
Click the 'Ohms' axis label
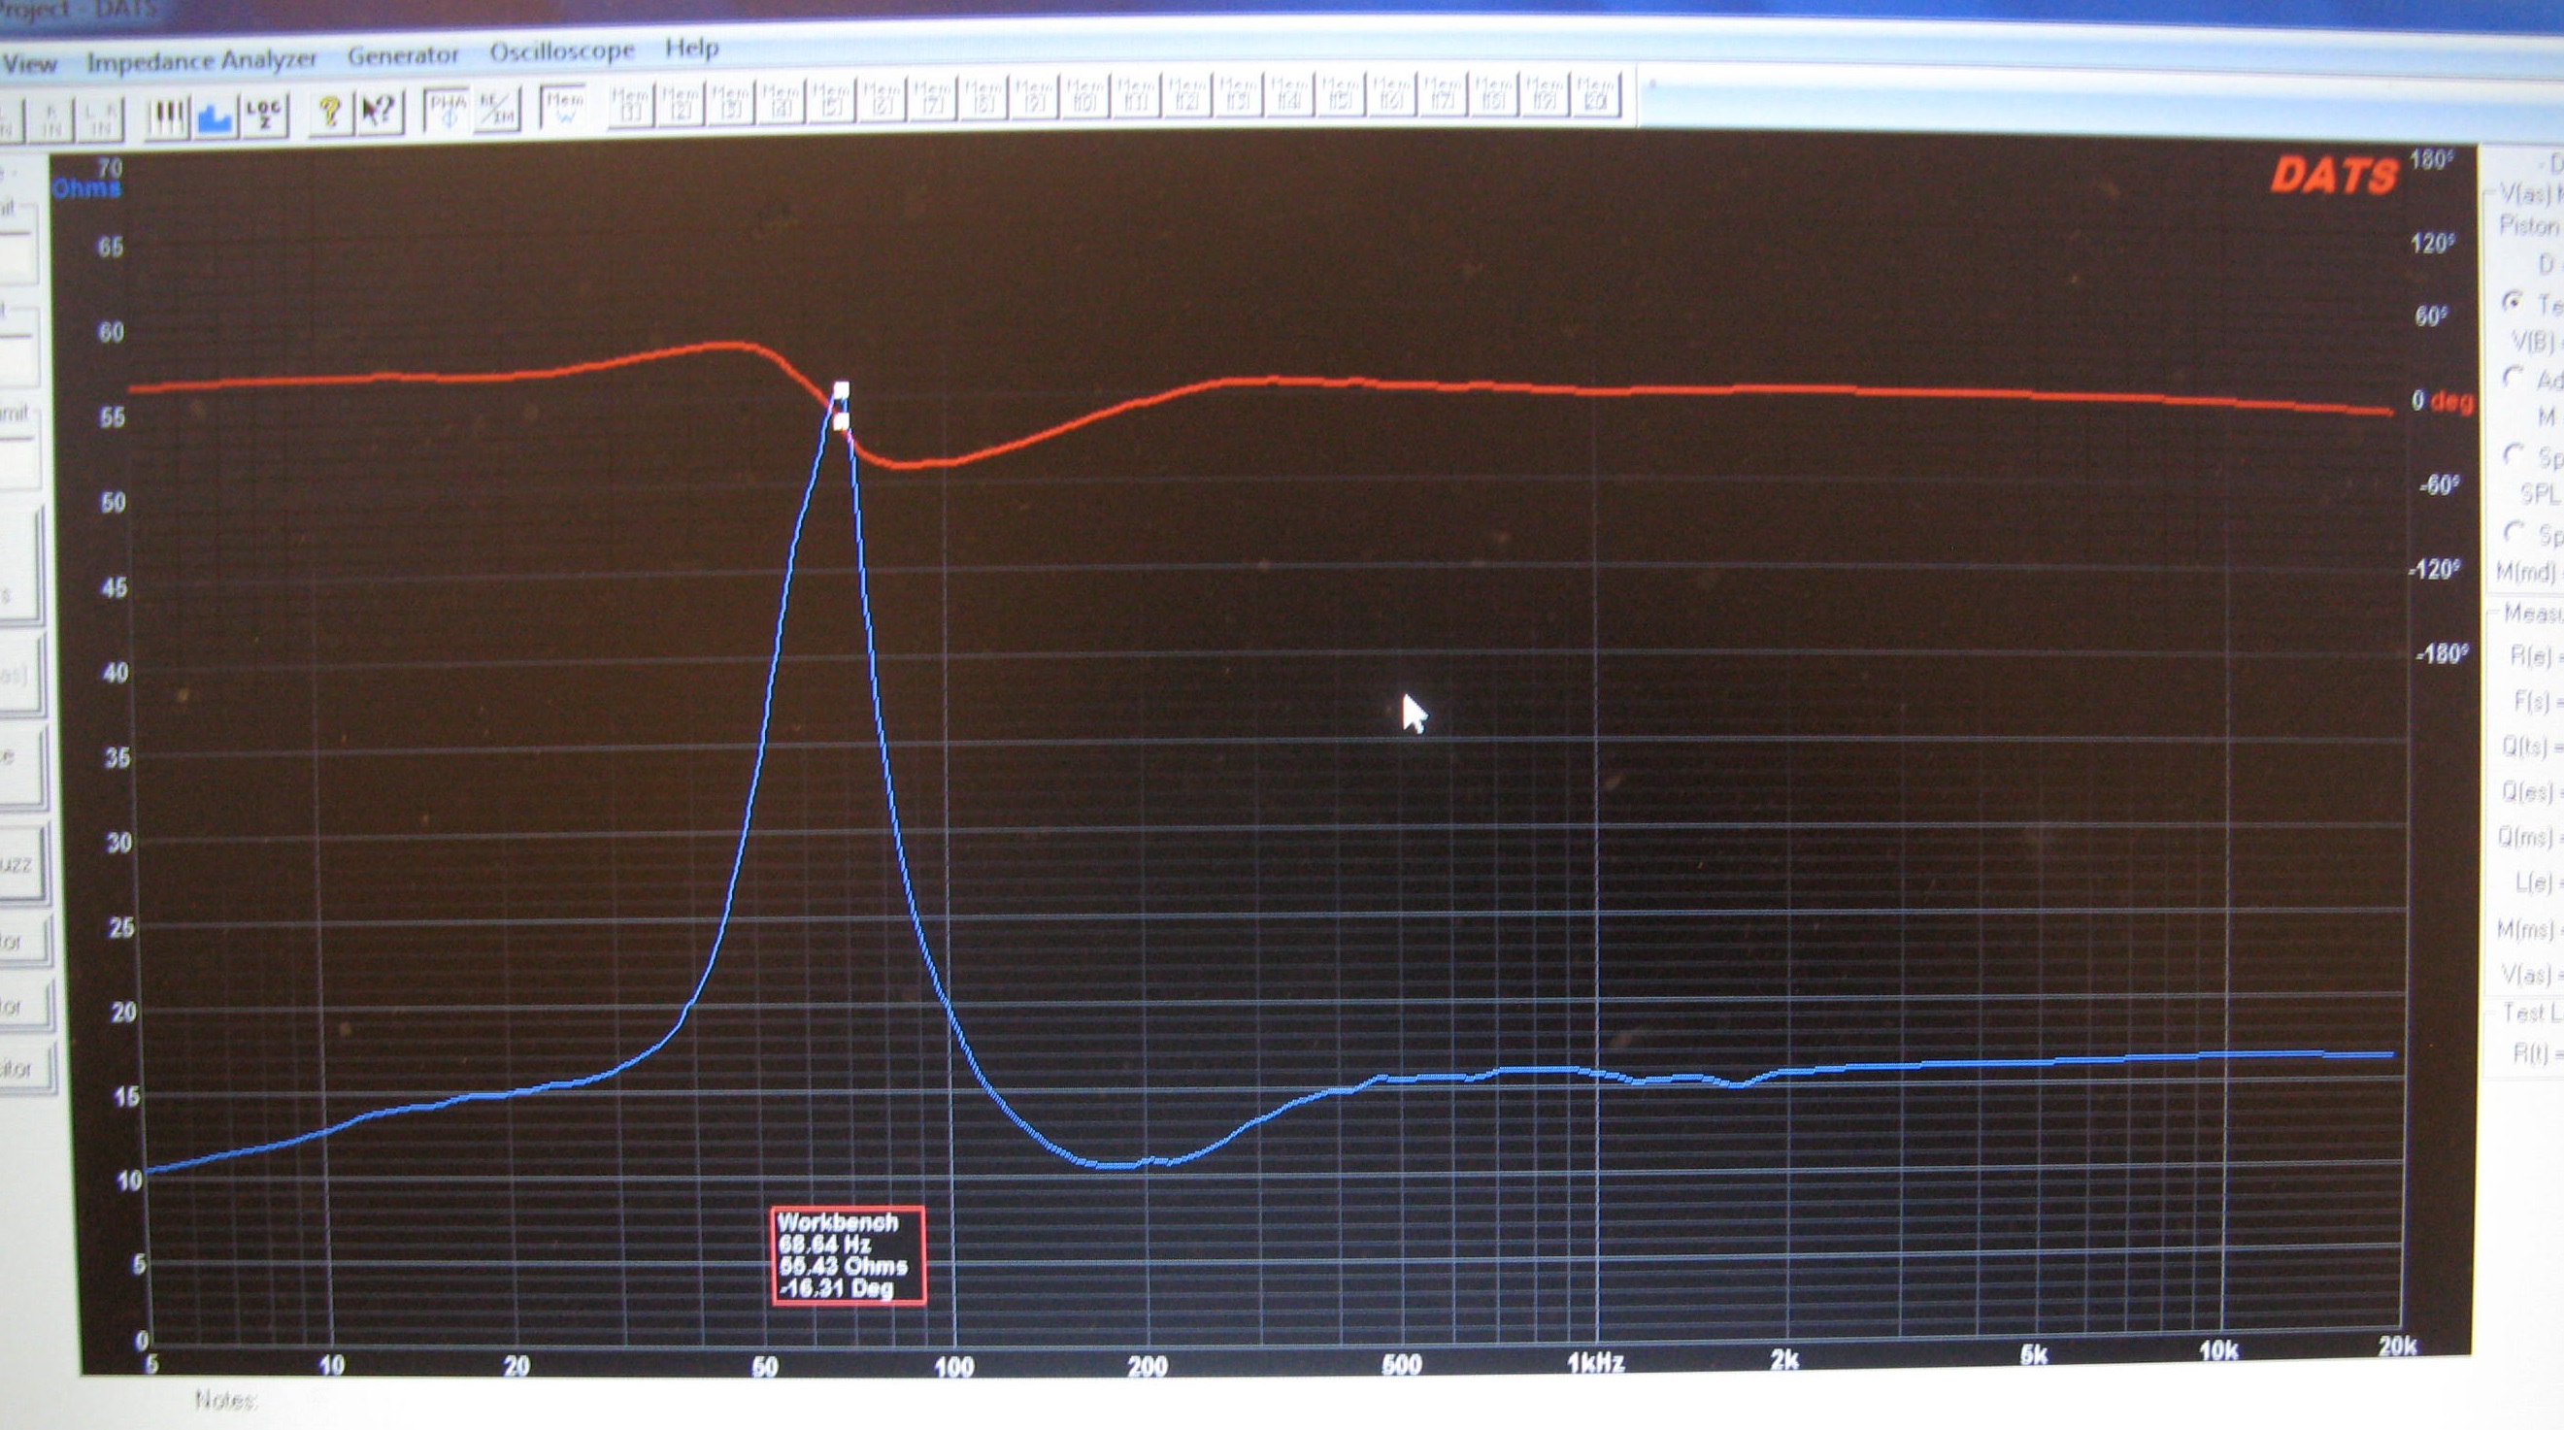tap(86, 188)
